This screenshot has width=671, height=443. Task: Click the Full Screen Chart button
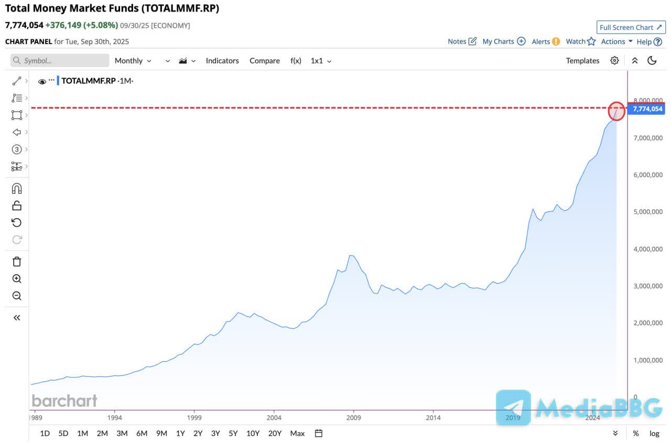coord(631,27)
